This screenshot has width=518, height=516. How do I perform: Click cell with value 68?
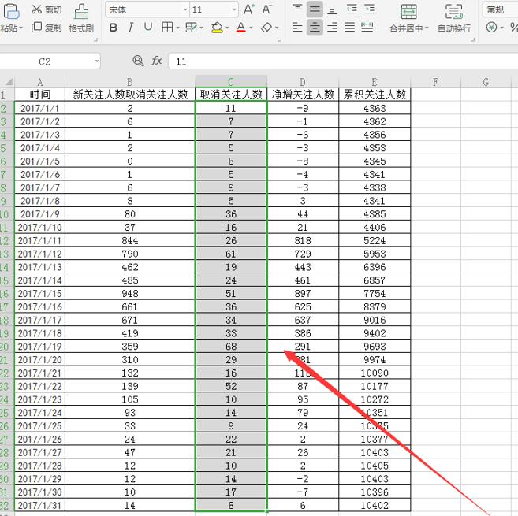[x=231, y=347]
